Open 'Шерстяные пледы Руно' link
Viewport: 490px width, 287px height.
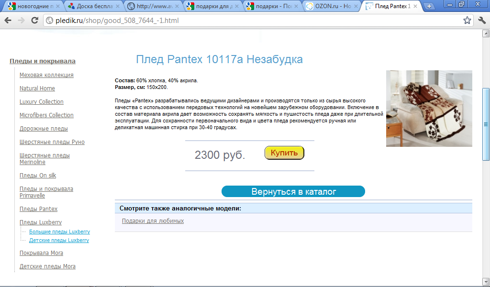click(x=52, y=142)
